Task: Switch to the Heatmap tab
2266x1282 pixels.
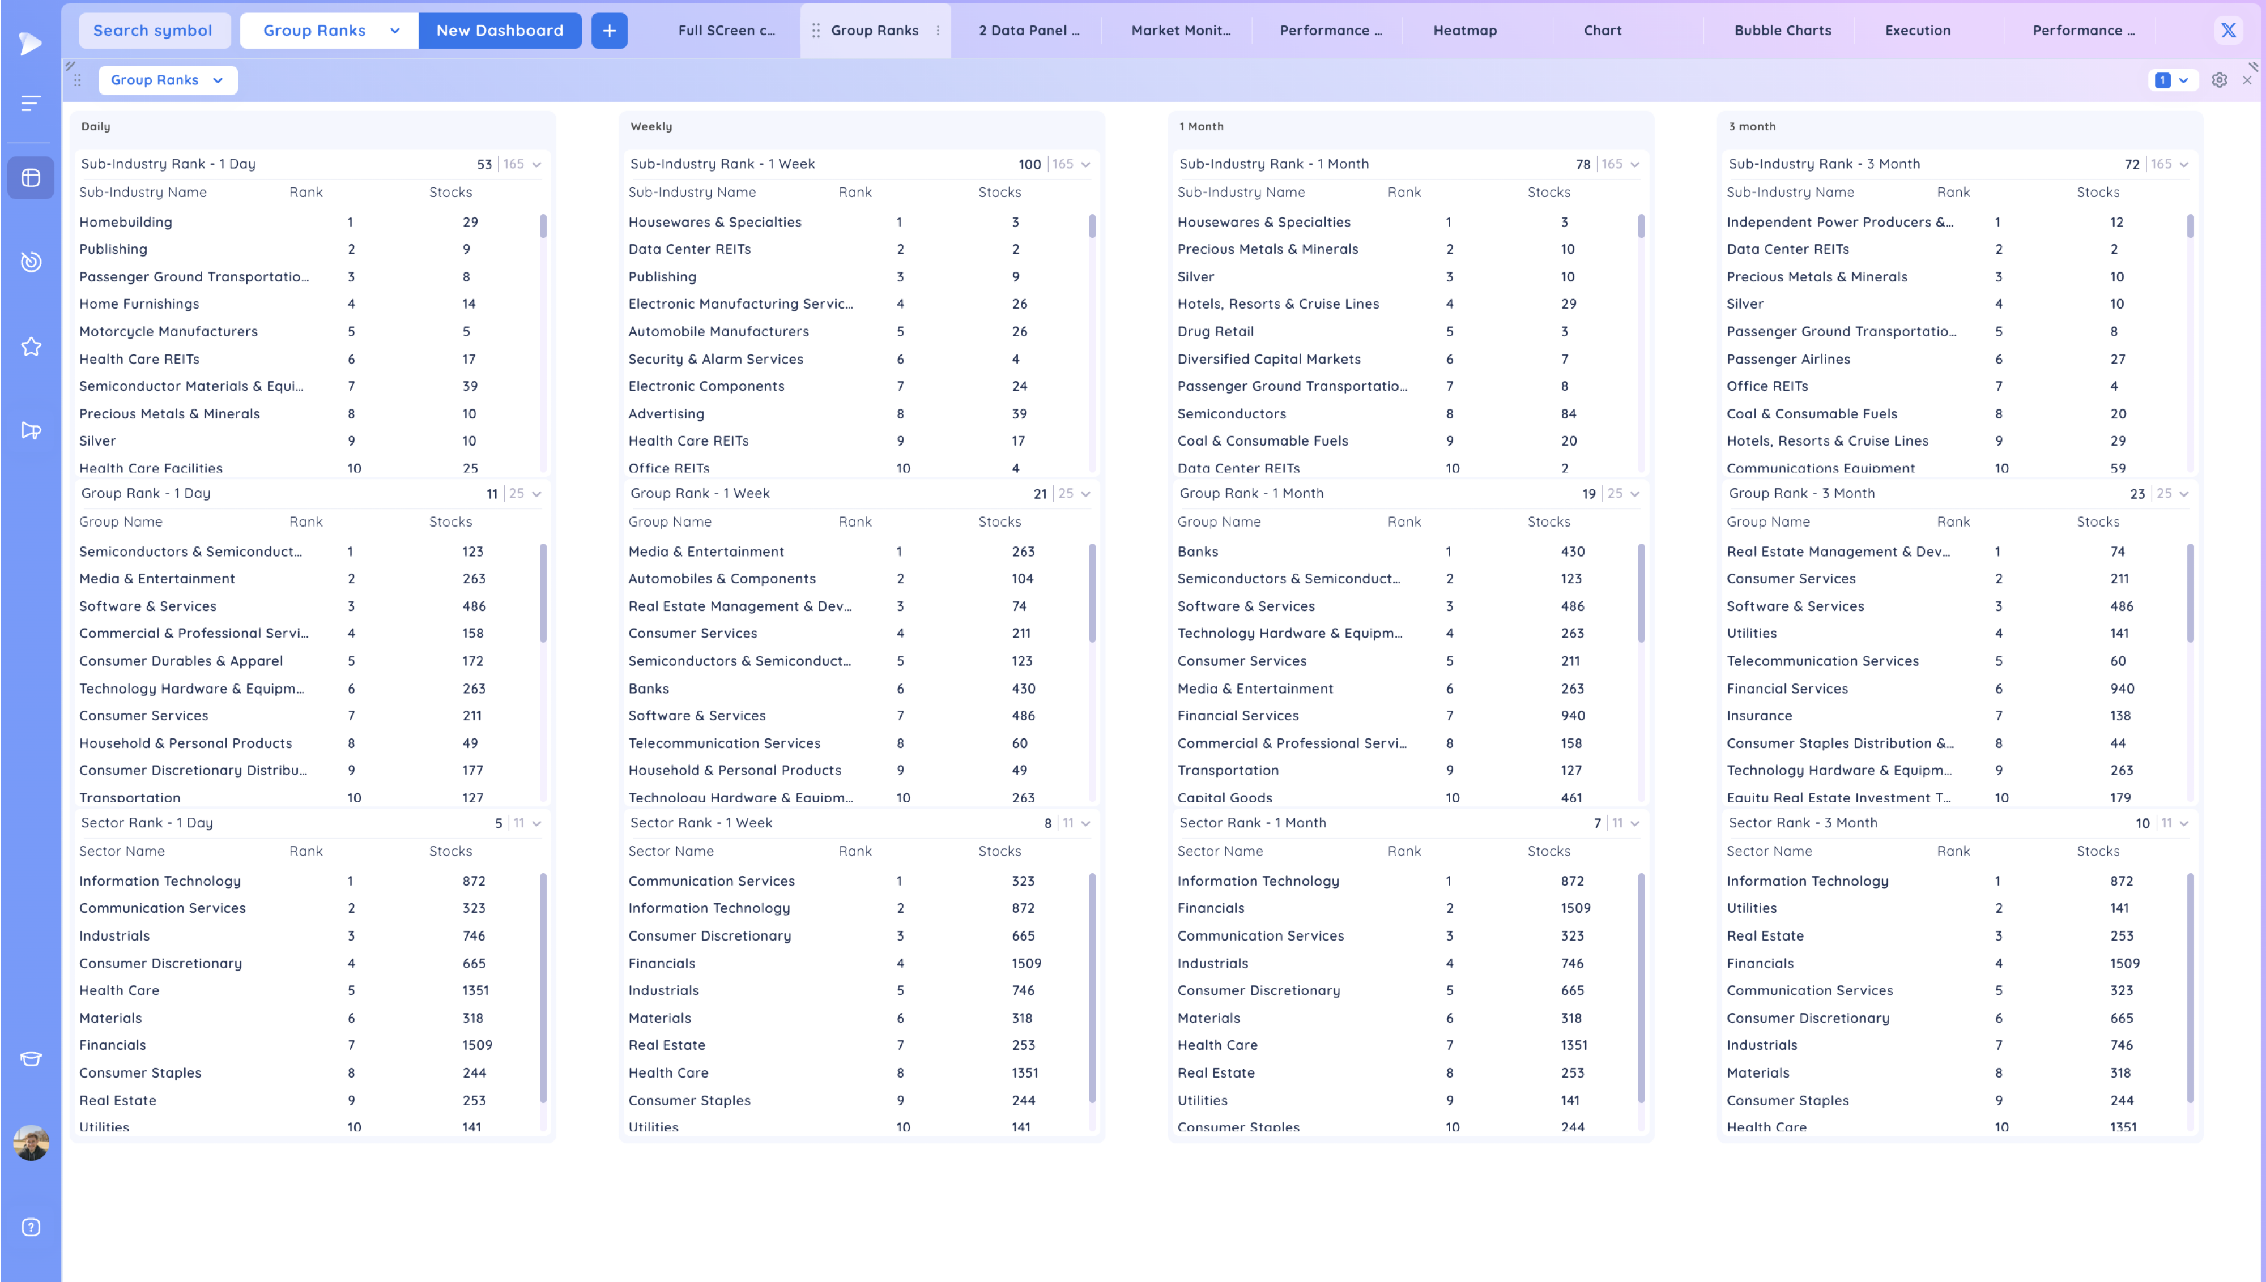Action: [x=1464, y=31]
